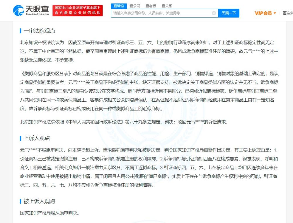Click the 一审法院观点 heading

pos(40,31)
